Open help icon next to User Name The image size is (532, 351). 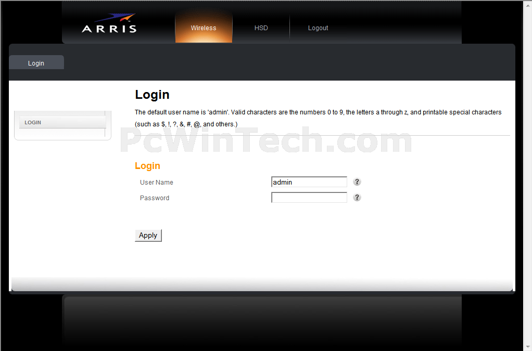tap(357, 182)
